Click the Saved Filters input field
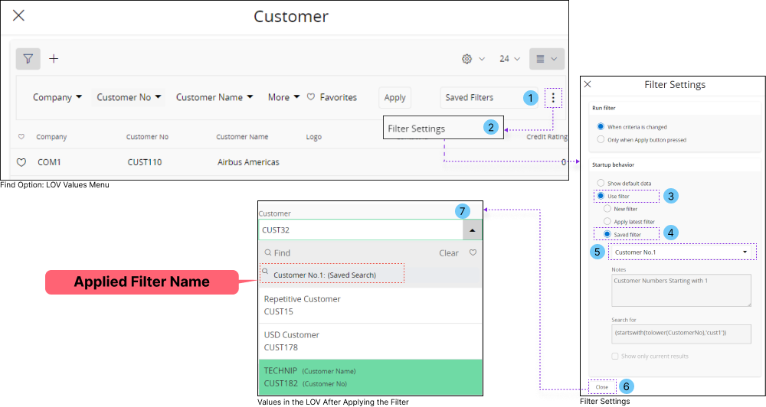This screenshot has height=407, width=766. click(x=479, y=97)
